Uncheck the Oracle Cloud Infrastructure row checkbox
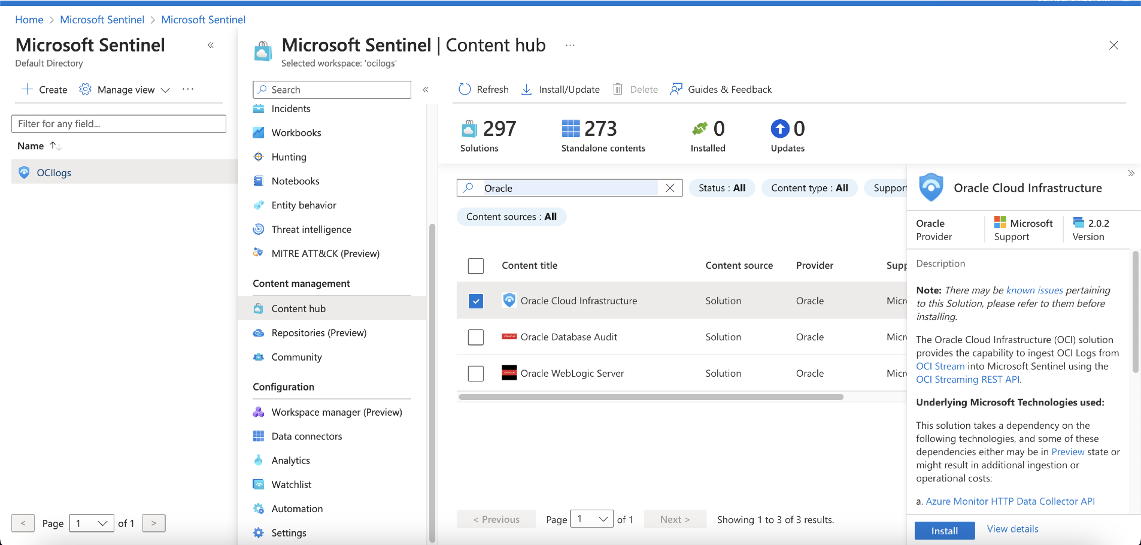Viewport: 1141px width, 545px height. [476, 301]
